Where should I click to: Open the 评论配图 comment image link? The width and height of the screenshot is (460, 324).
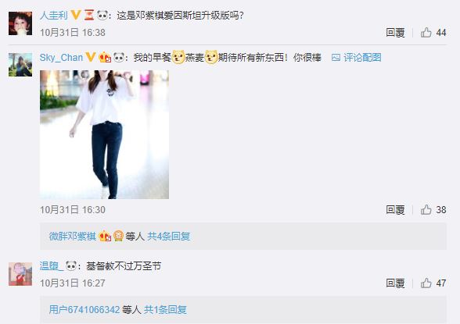356,57
